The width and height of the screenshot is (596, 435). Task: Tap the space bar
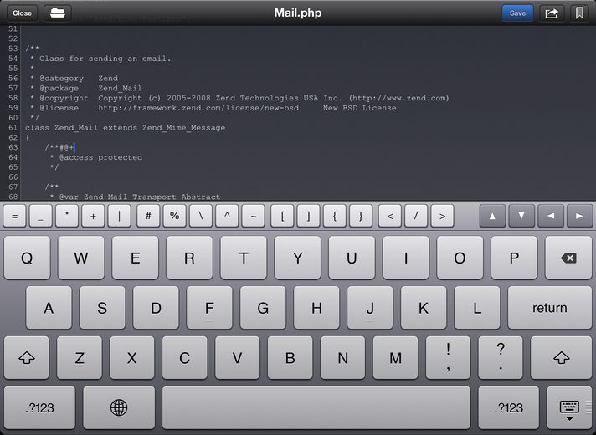pos(316,407)
